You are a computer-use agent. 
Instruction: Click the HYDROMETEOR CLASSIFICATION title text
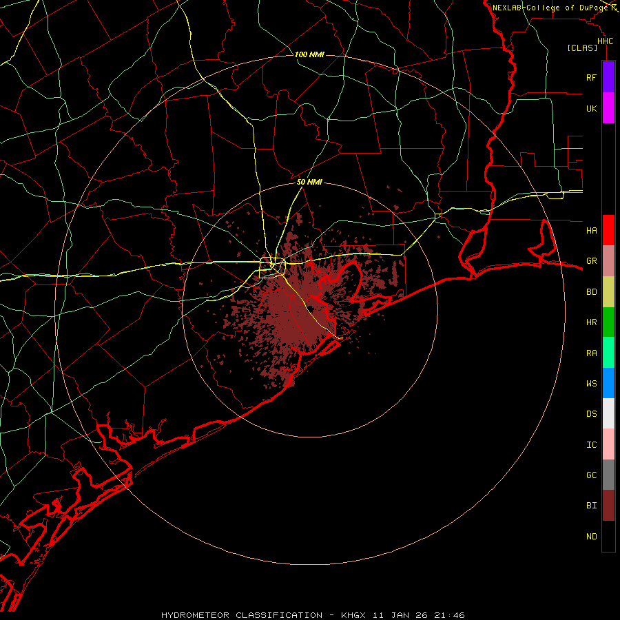[x=242, y=615]
